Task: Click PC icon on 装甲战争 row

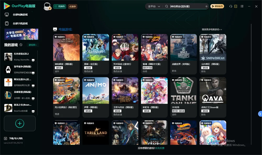Action: tap(33, 73)
